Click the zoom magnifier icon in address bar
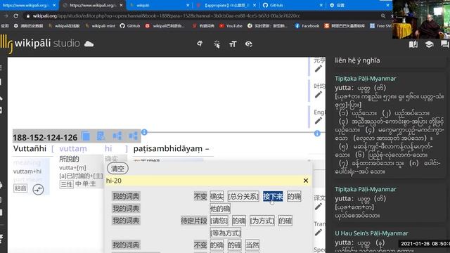 point(383,15)
